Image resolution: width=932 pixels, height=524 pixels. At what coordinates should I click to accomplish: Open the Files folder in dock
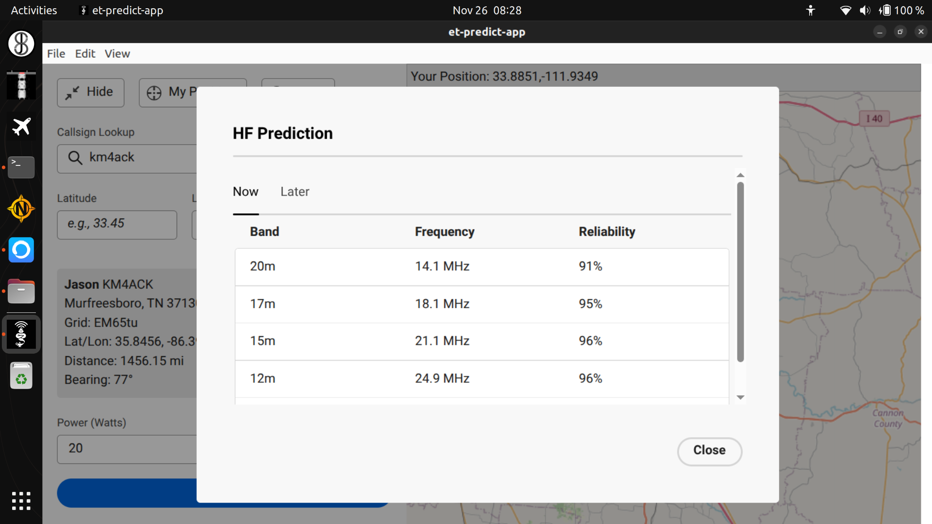[x=21, y=292]
